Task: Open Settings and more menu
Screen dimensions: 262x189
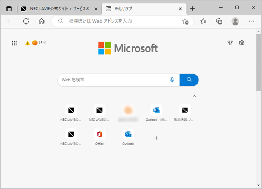Action: (x=252, y=21)
